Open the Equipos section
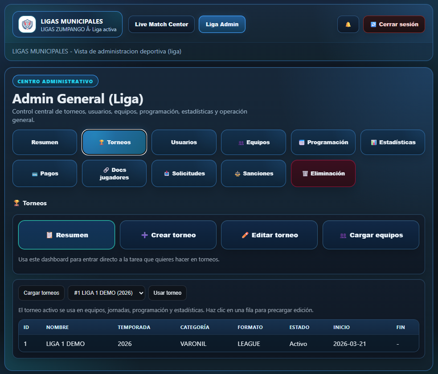This screenshot has height=374, width=438. [x=254, y=142]
